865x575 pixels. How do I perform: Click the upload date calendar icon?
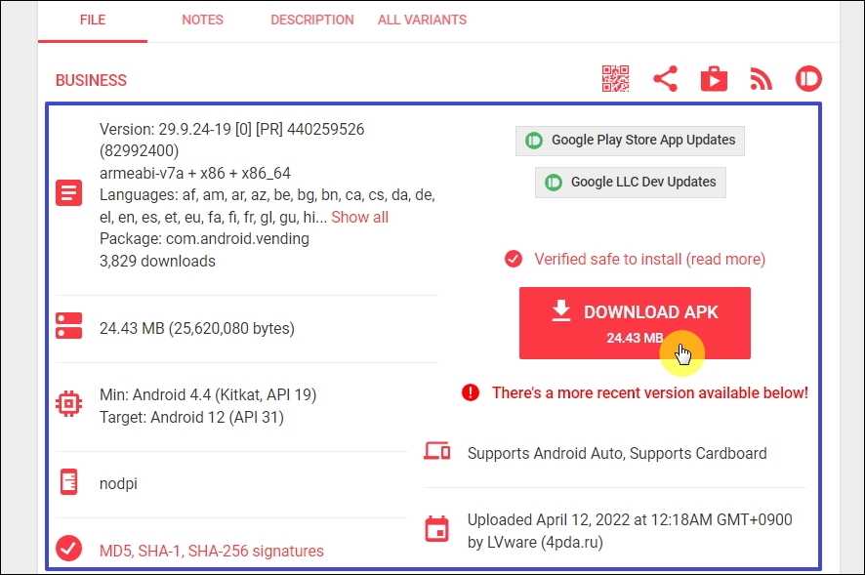pyautogui.click(x=437, y=529)
